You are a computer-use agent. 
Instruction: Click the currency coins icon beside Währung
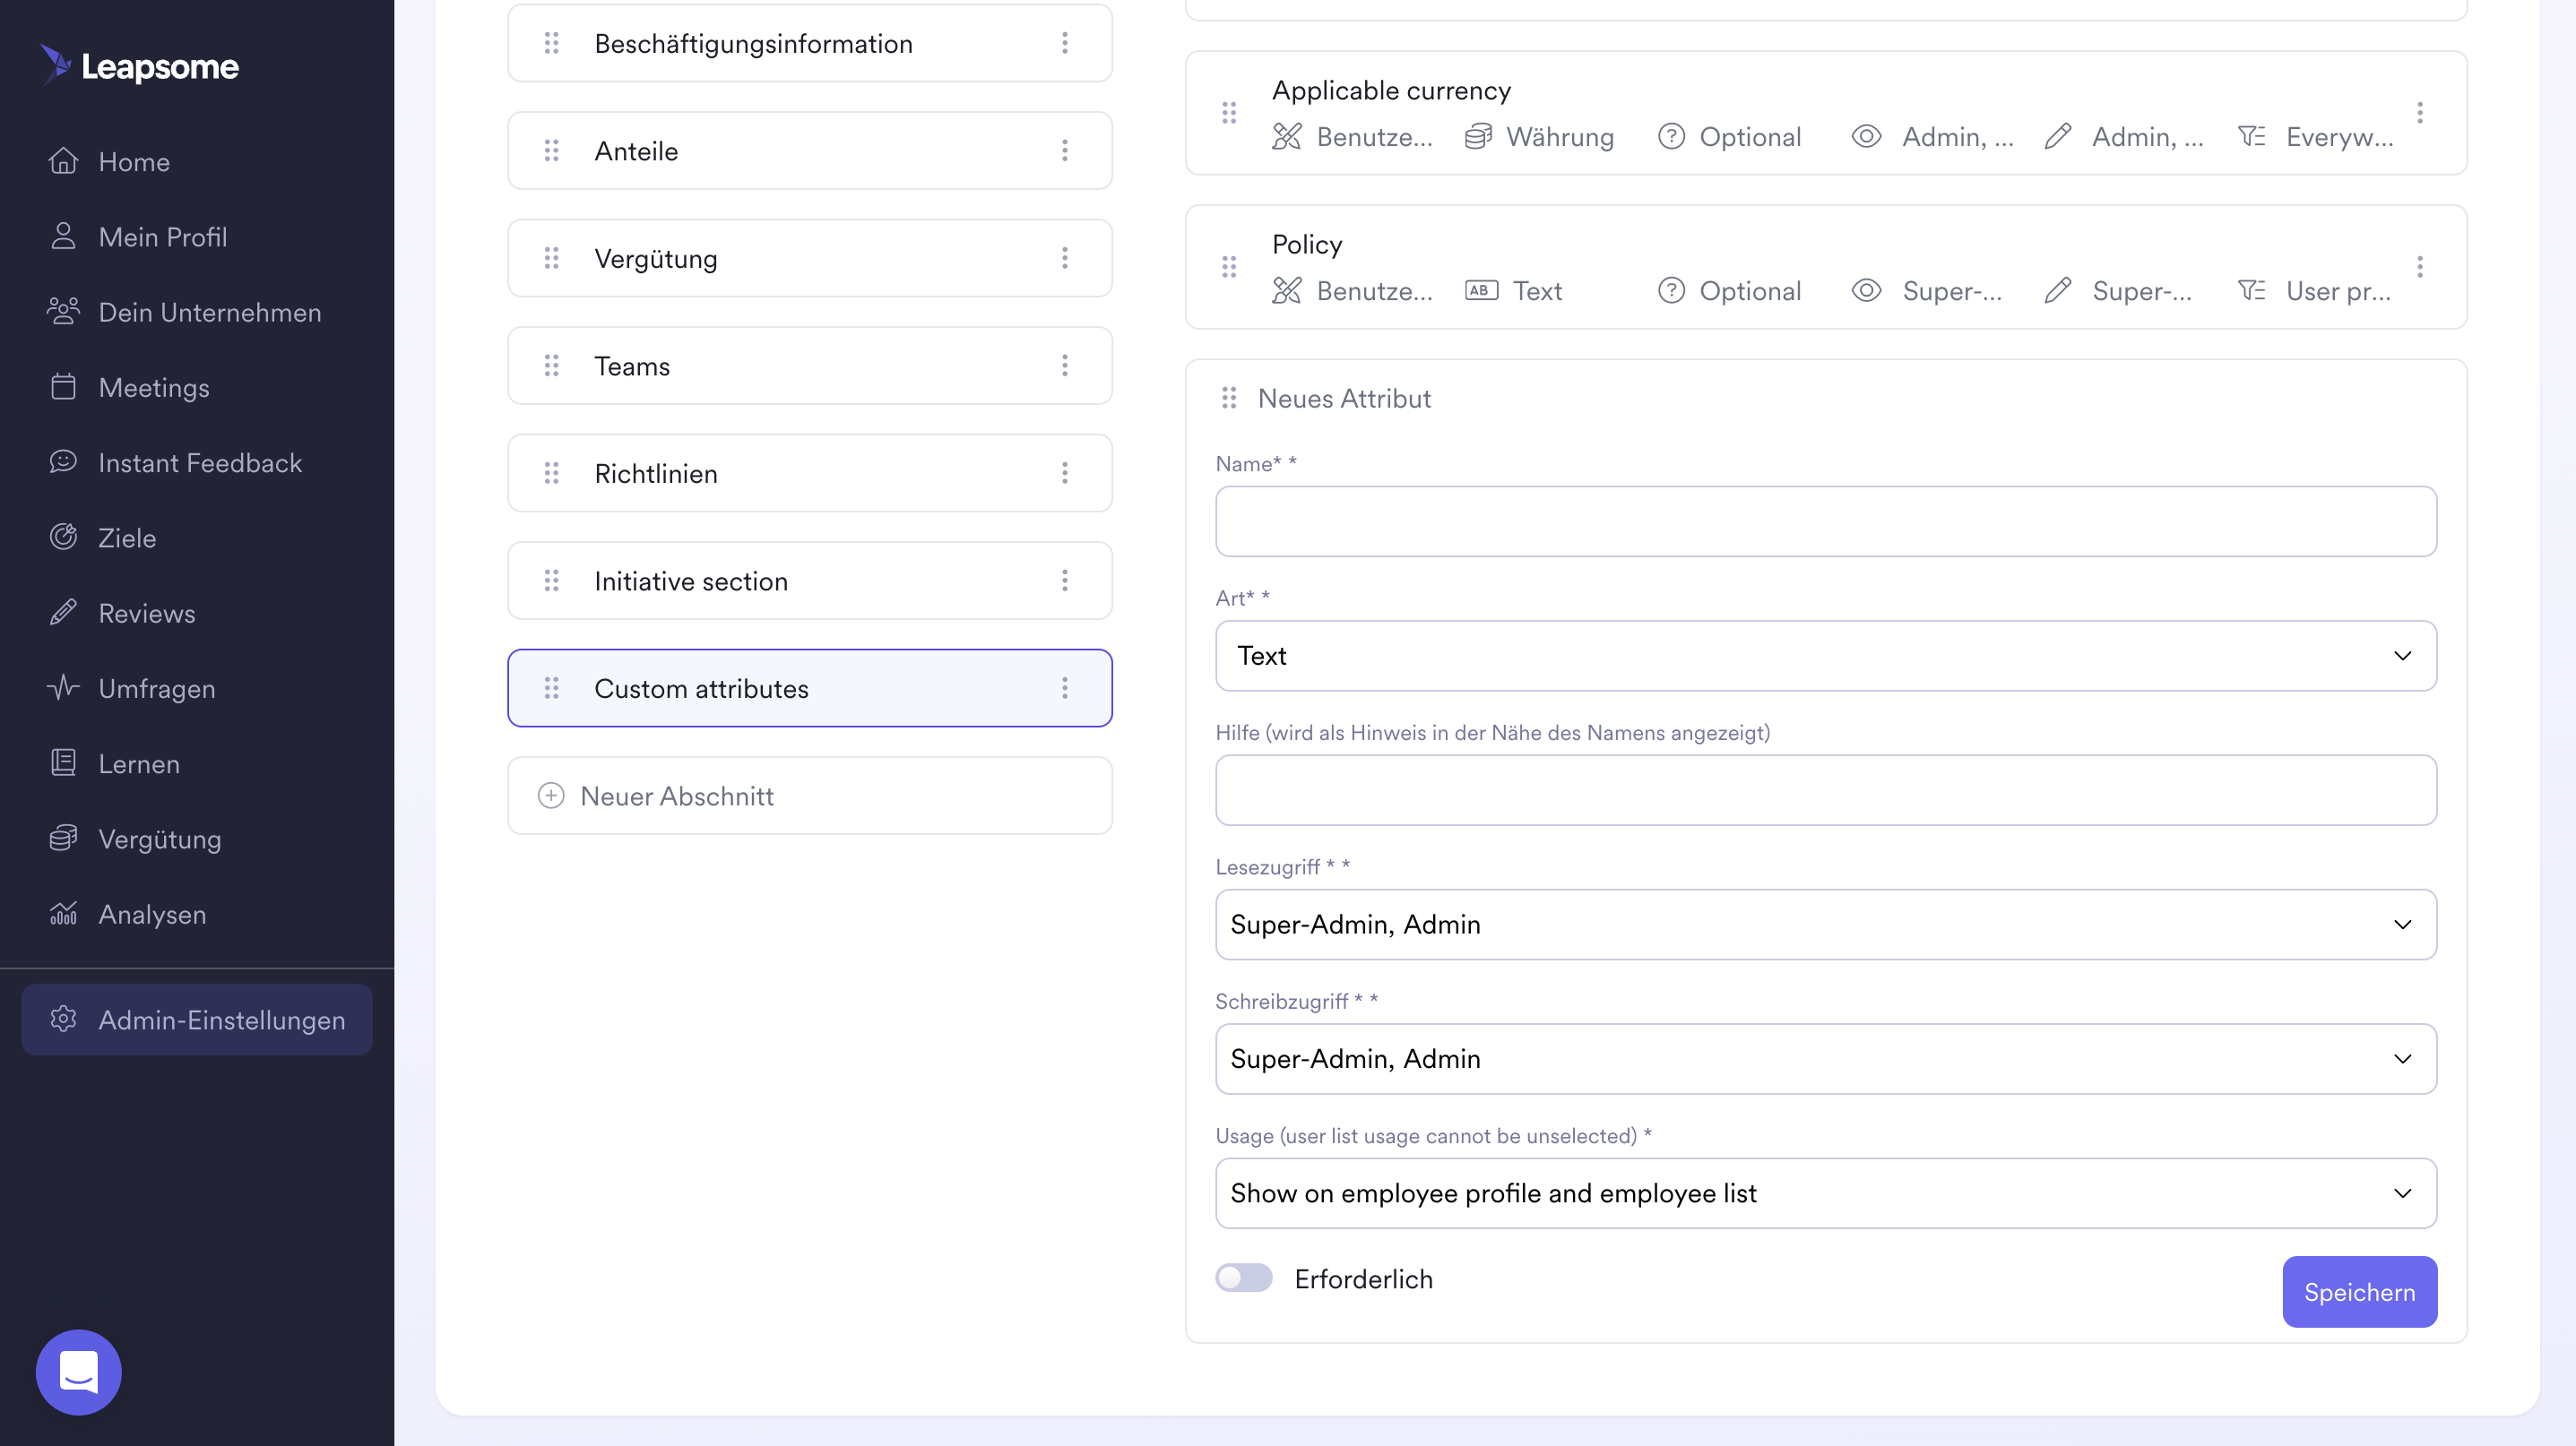[x=1479, y=136]
